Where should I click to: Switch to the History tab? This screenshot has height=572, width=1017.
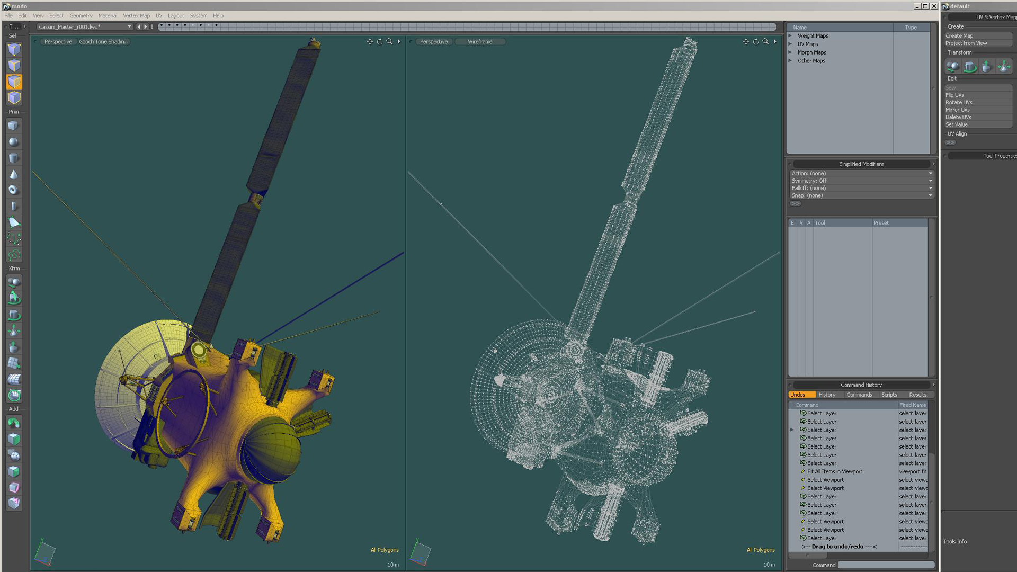tap(826, 395)
